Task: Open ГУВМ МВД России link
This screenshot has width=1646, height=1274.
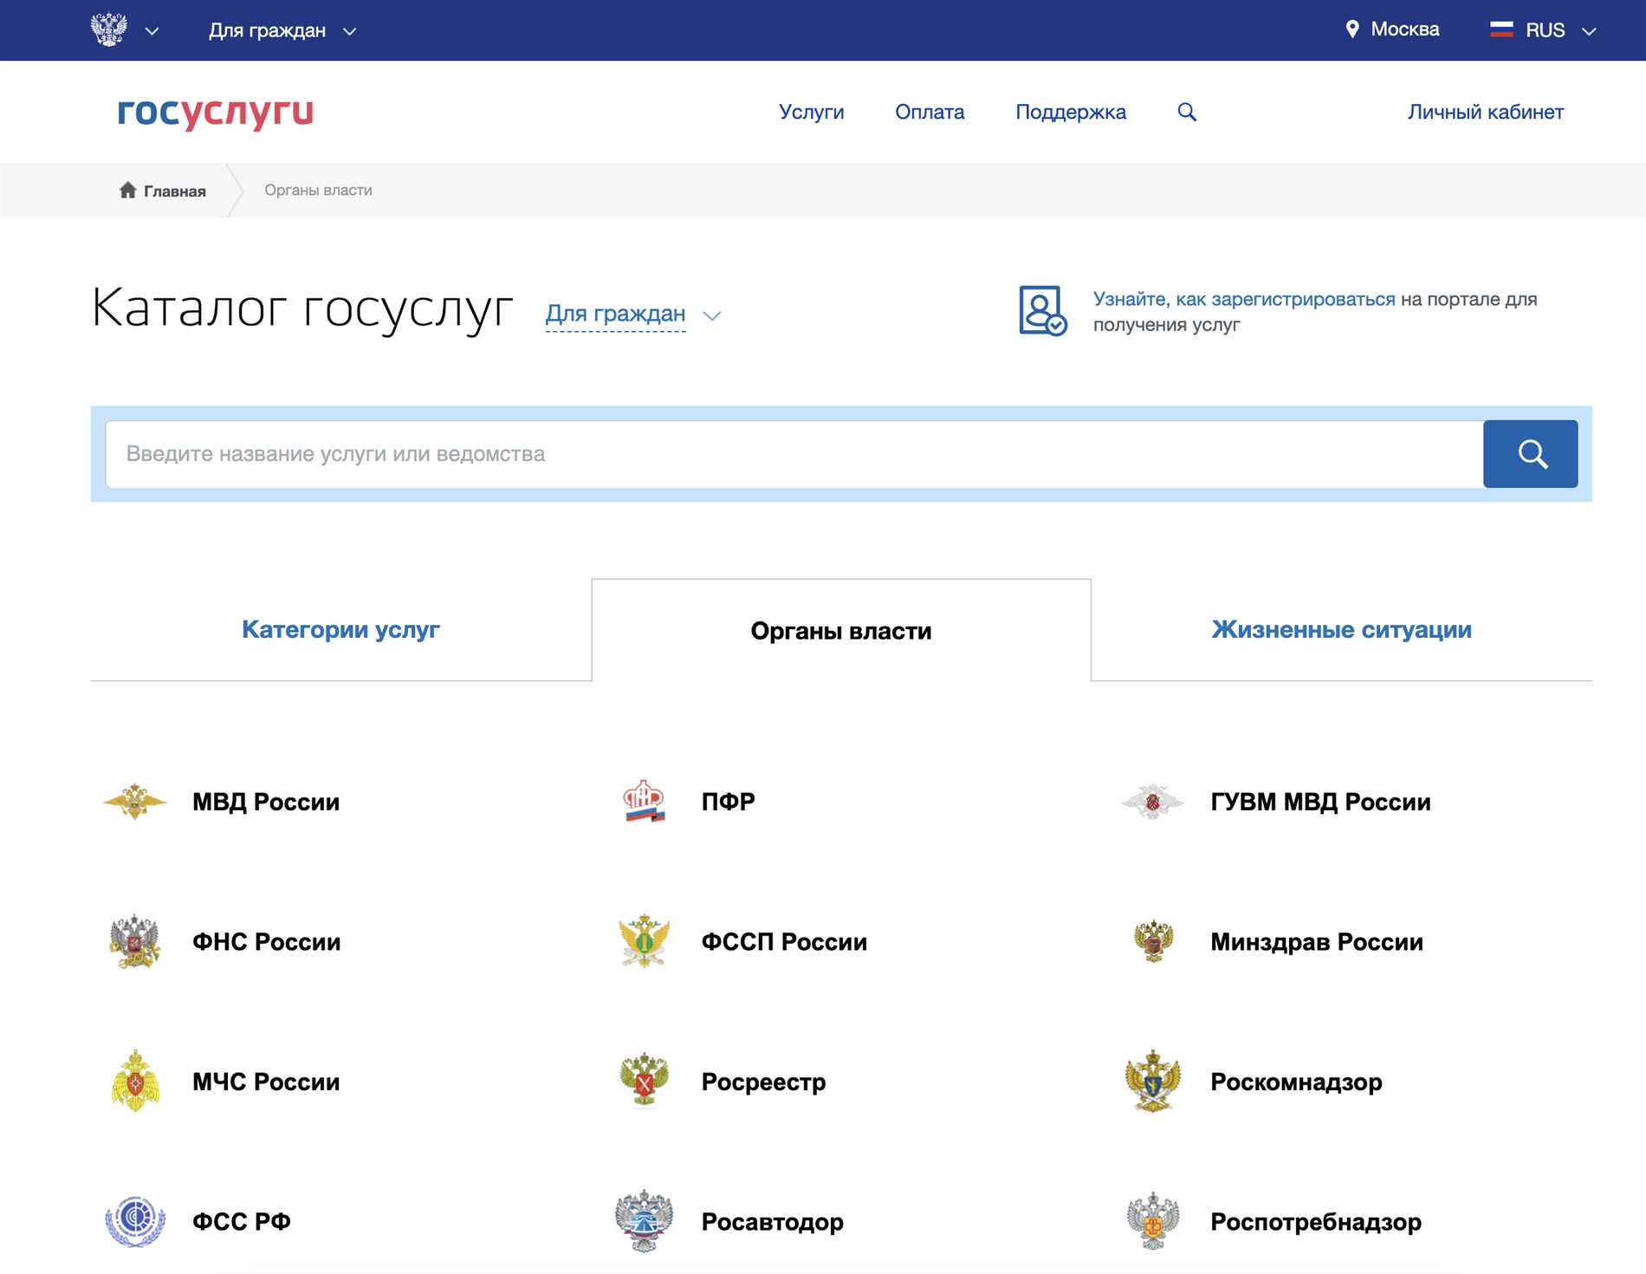Action: point(1320,802)
